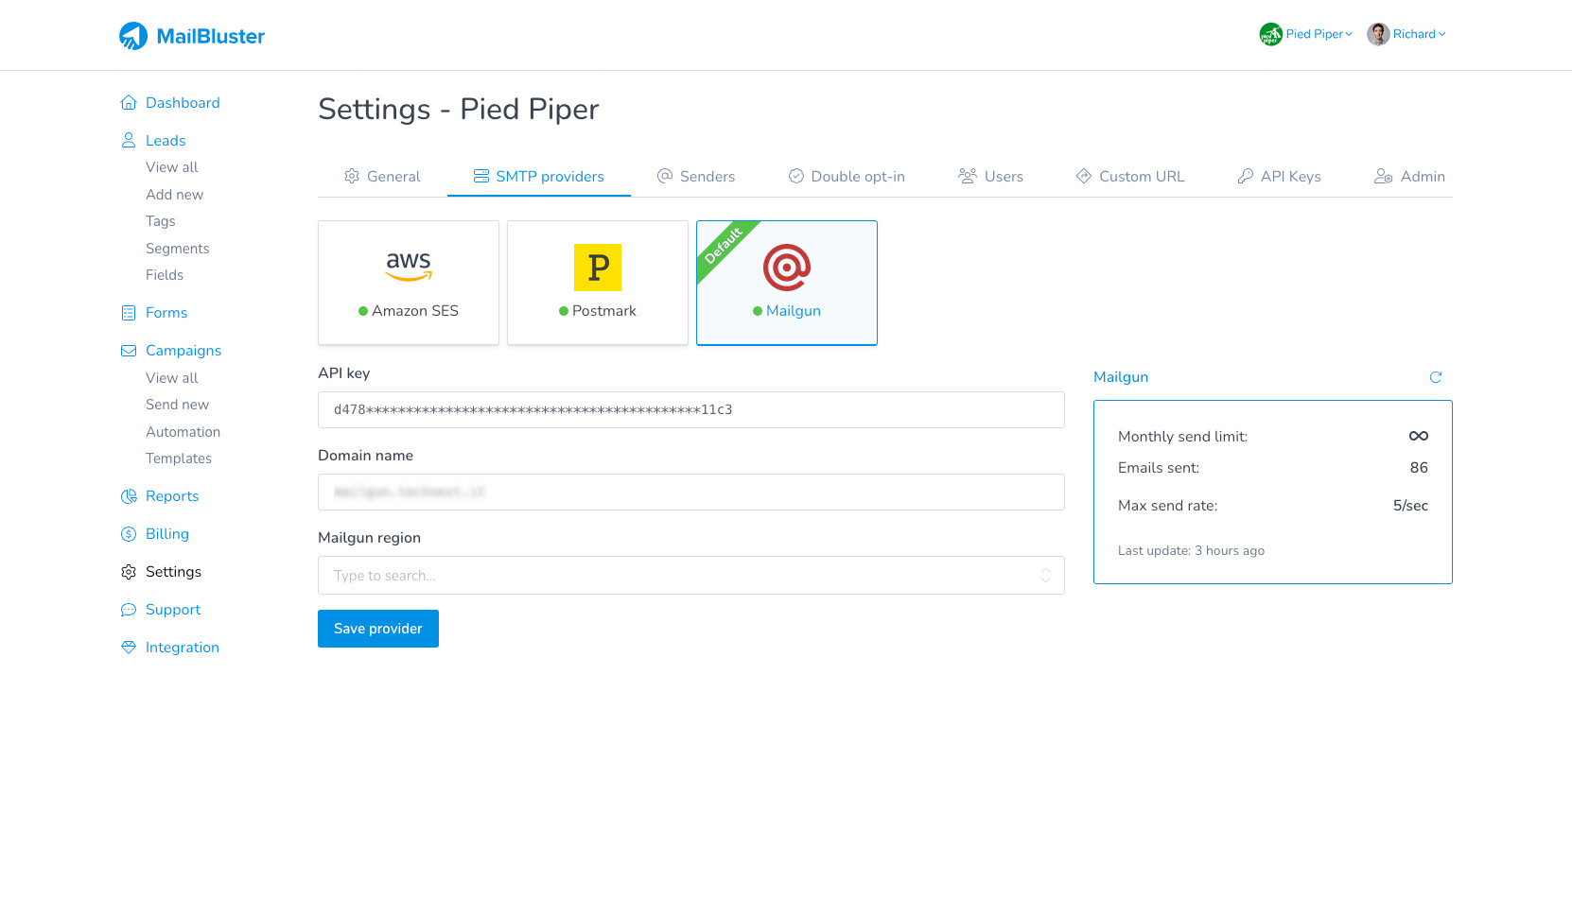1572x917 pixels.
Task: Click the Emails sent value 86
Action: 1419,467
